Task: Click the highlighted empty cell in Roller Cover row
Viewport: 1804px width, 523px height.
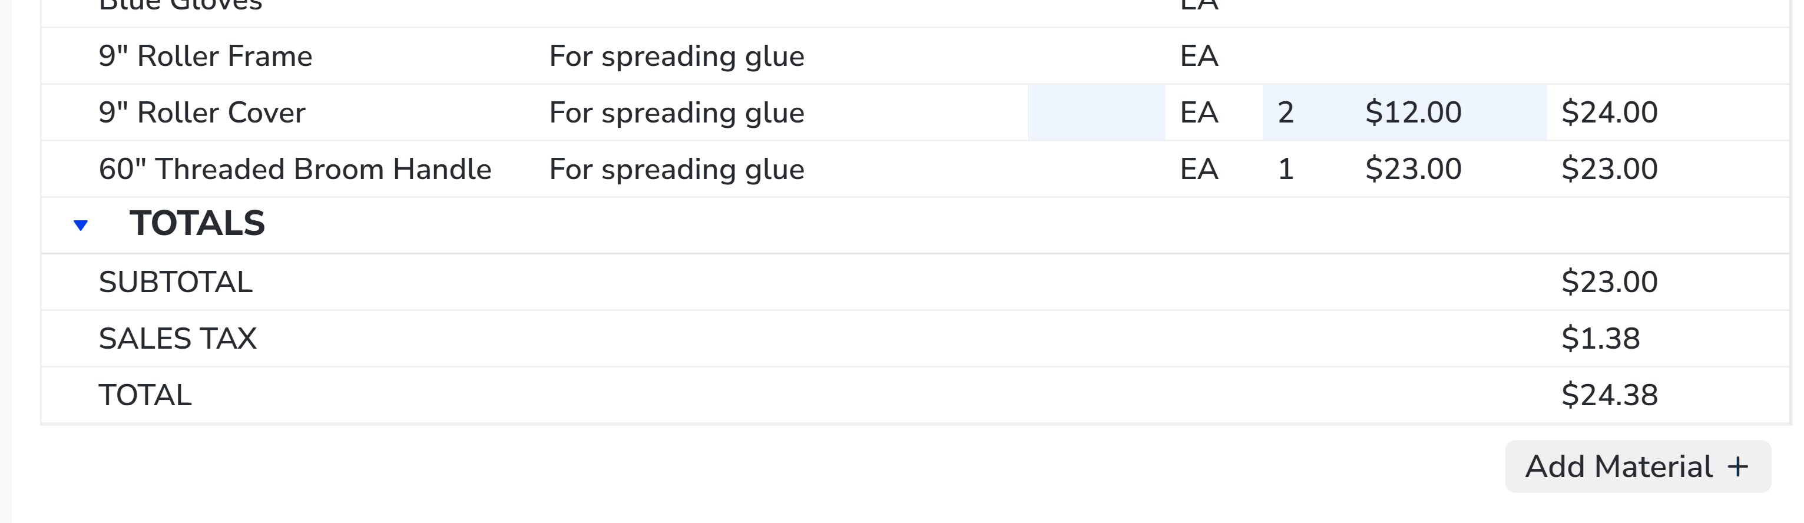Action: coord(1096,112)
